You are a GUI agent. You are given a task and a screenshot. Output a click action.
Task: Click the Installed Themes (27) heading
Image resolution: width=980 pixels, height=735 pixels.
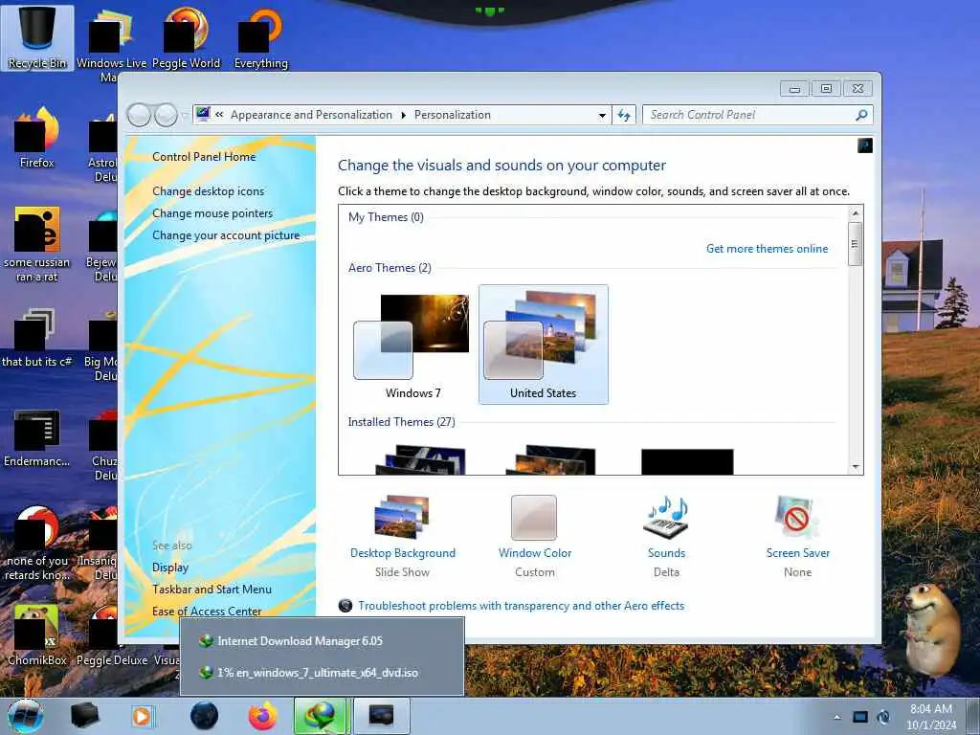point(401,422)
